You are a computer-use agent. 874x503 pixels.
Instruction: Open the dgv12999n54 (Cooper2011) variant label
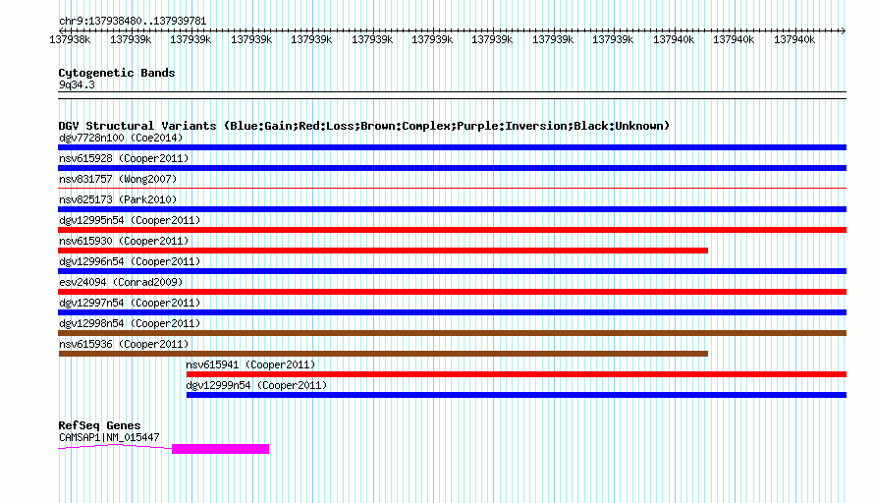coord(256,385)
